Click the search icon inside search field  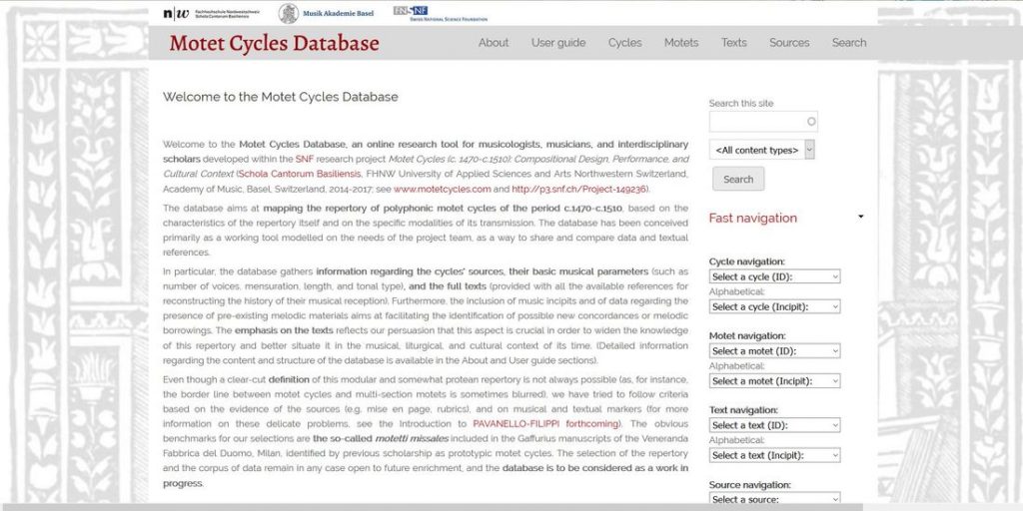click(x=811, y=122)
